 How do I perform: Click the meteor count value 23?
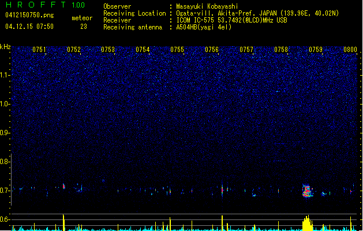click(84, 27)
